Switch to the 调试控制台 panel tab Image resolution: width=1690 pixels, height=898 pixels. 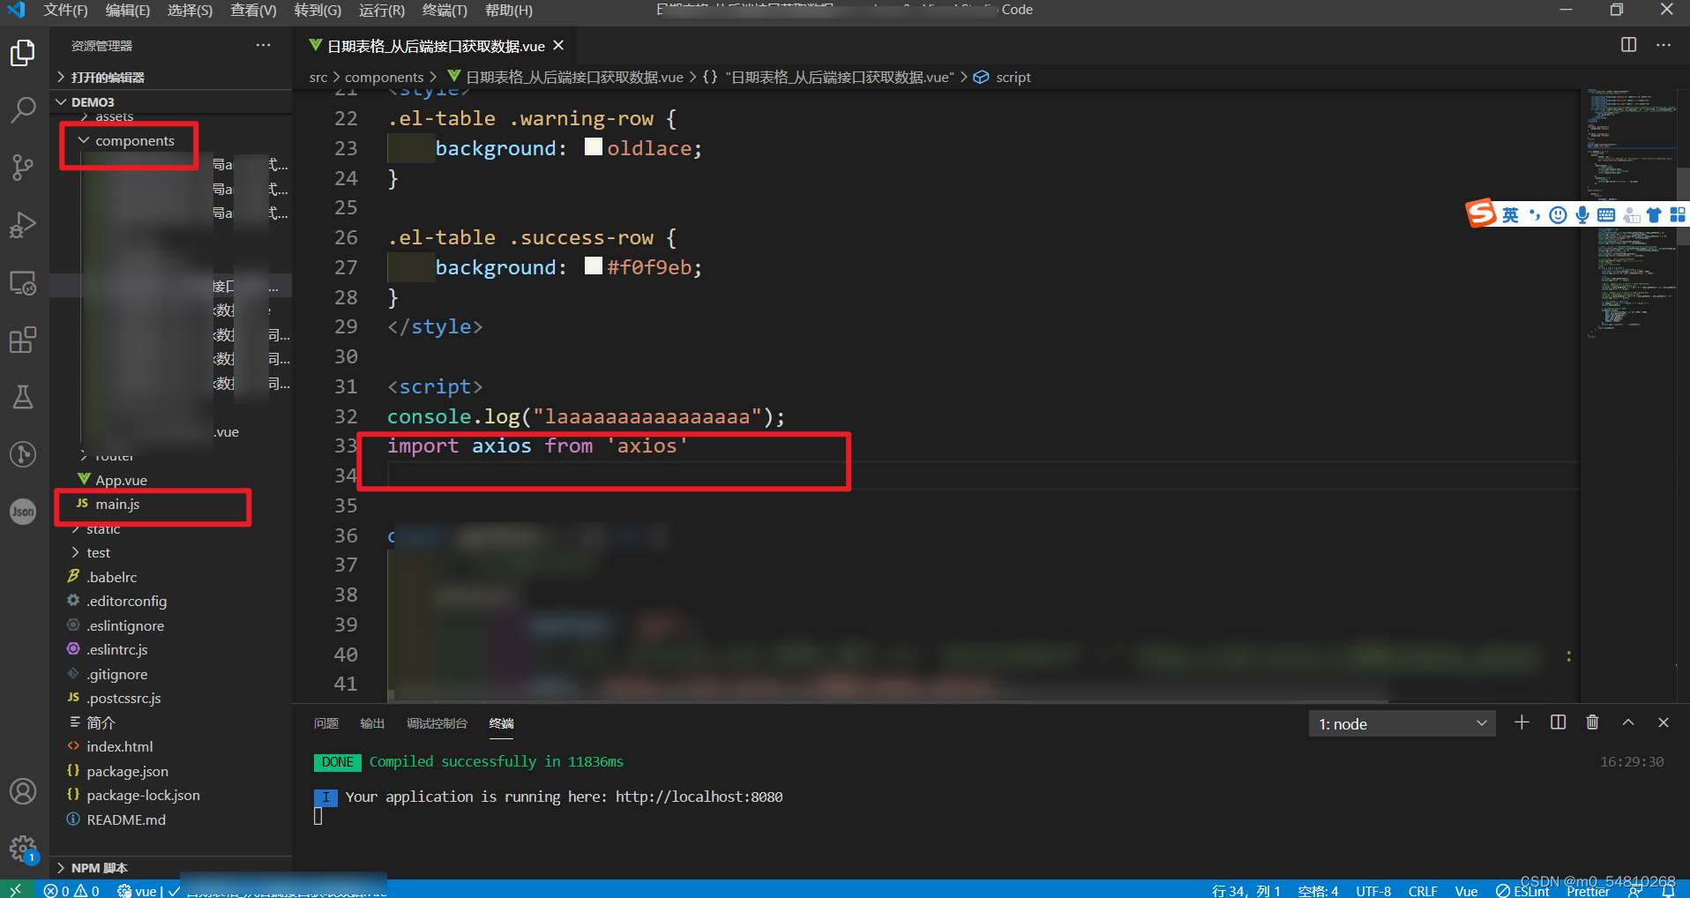click(x=437, y=723)
